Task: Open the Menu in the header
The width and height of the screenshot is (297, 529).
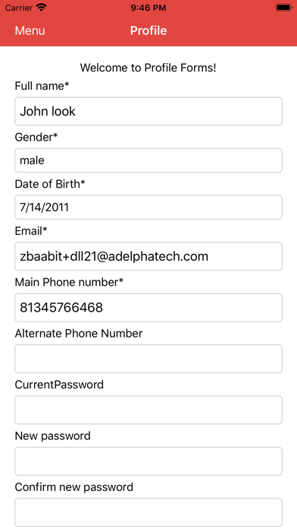Action: [30, 30]
